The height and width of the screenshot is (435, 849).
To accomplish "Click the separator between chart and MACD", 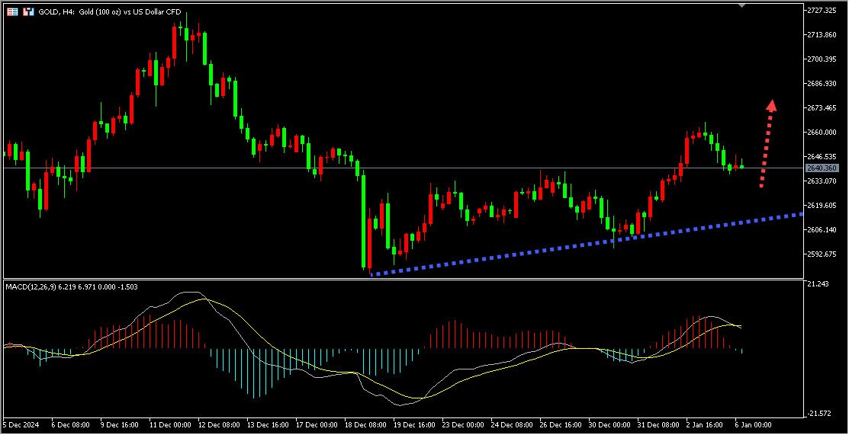I will (x=403, y=279).
